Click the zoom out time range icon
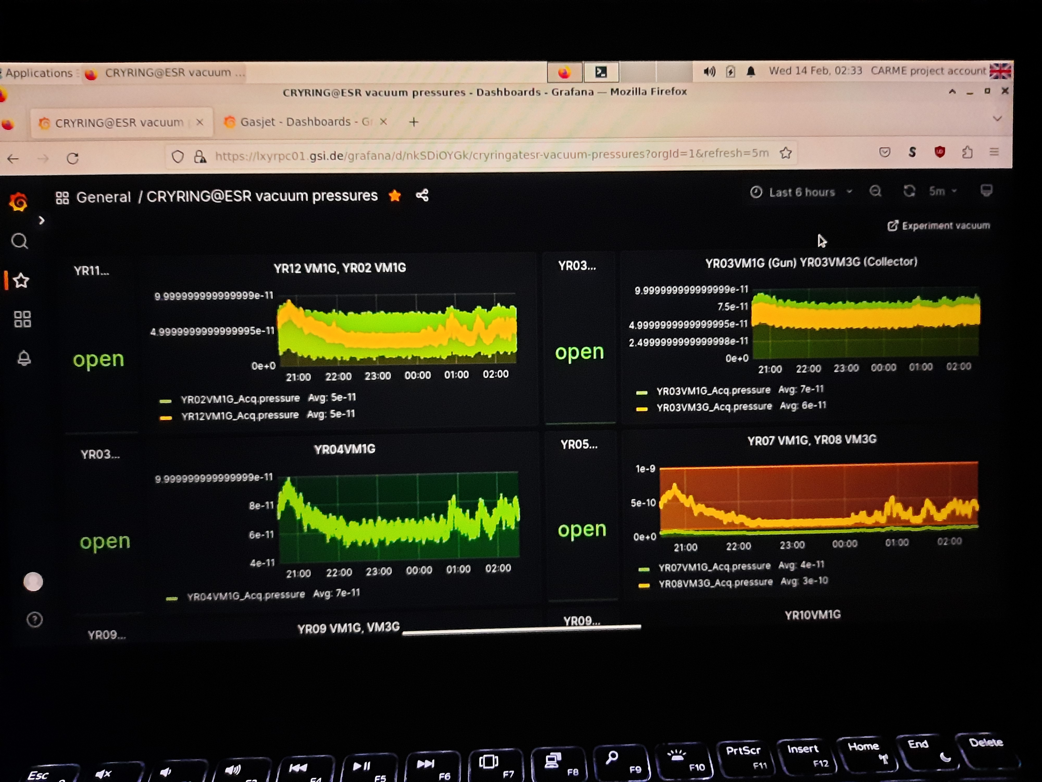The image size is (1042, 782). [875, 191]
